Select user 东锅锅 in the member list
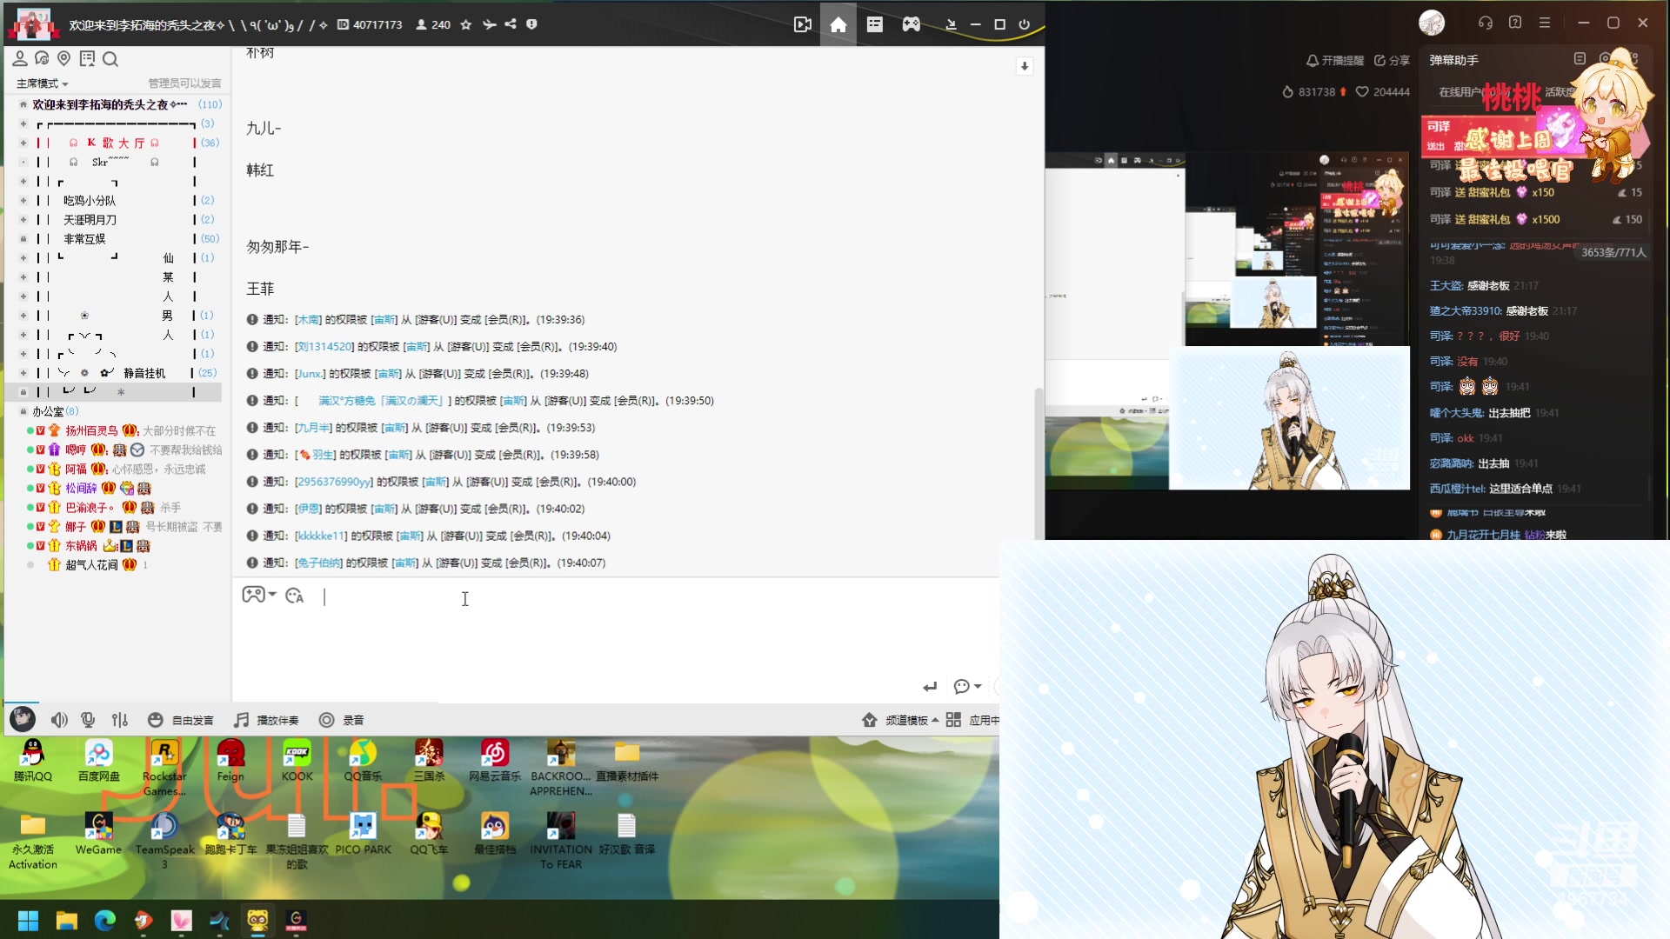 [82, 545]
